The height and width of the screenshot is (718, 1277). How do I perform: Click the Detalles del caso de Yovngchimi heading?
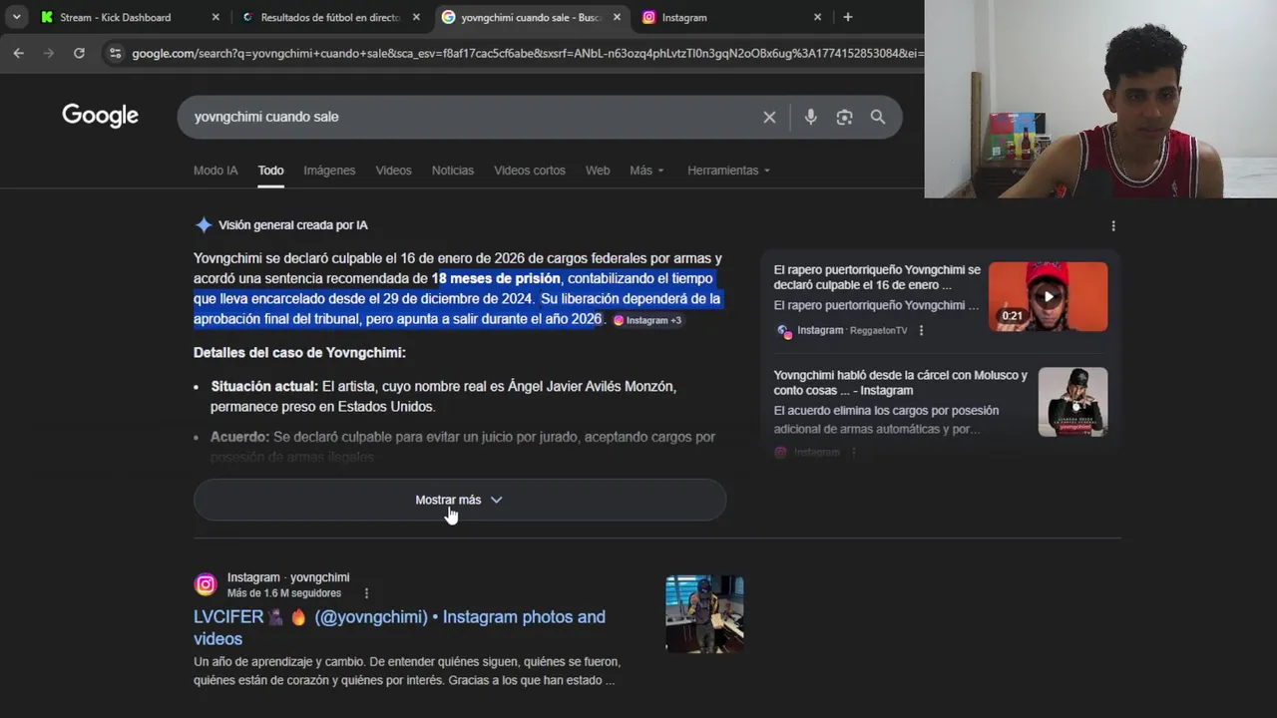pyautogui.click(x=299, y=353)
